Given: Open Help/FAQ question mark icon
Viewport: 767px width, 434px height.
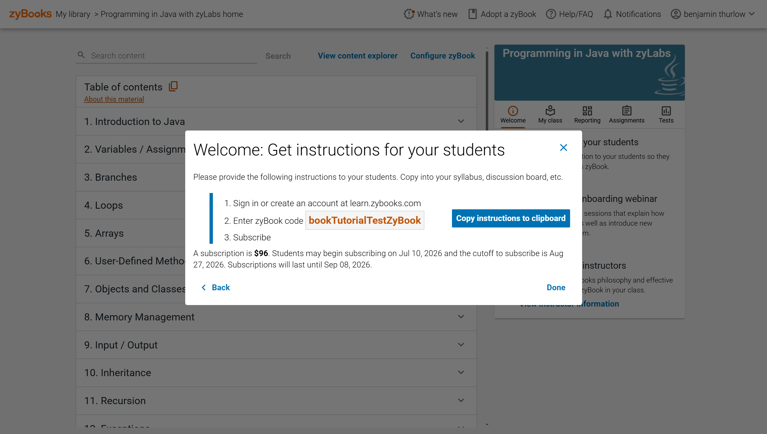Looking at the screenshot, I should coord(551,14).
